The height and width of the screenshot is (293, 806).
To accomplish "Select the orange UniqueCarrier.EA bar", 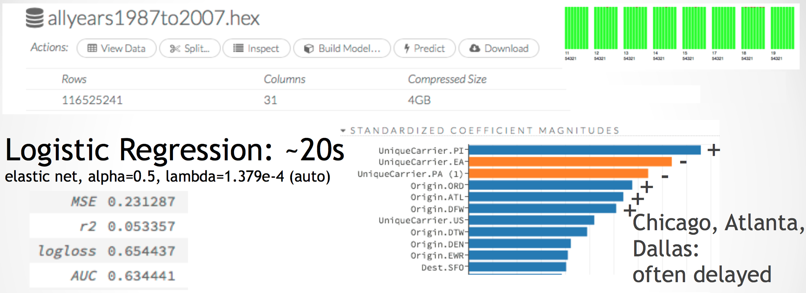I will (x=570, y=162).
